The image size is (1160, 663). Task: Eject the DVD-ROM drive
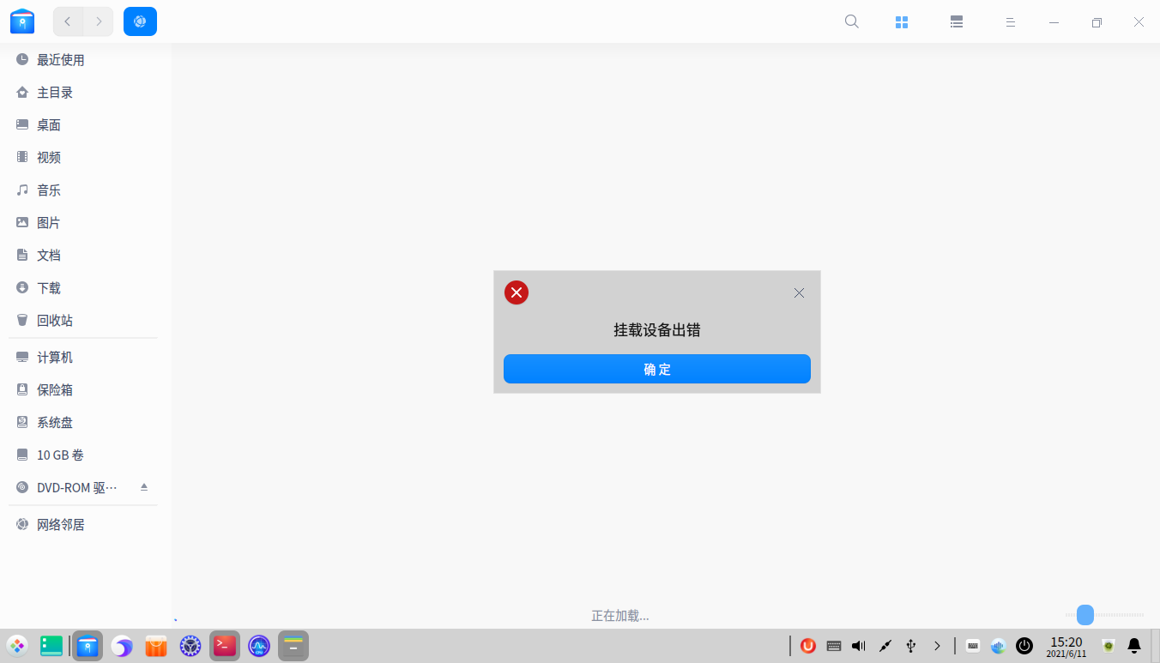pyautogui.click(x=144, y=487)
